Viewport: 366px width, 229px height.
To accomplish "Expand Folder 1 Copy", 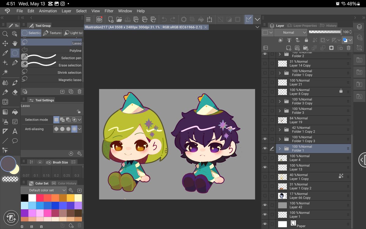I will click(x=280, y=73).
